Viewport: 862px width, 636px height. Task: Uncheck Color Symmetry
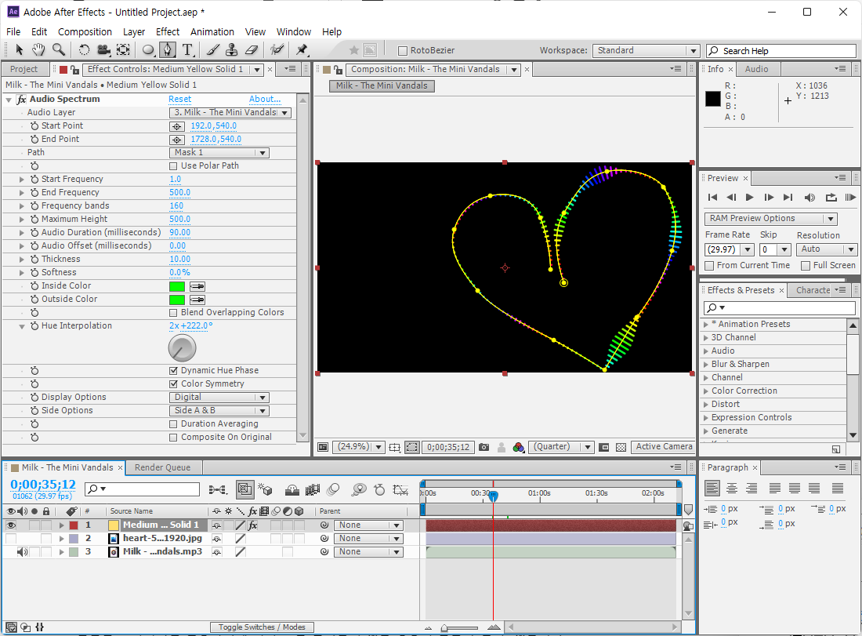click(x=173, y=384)
